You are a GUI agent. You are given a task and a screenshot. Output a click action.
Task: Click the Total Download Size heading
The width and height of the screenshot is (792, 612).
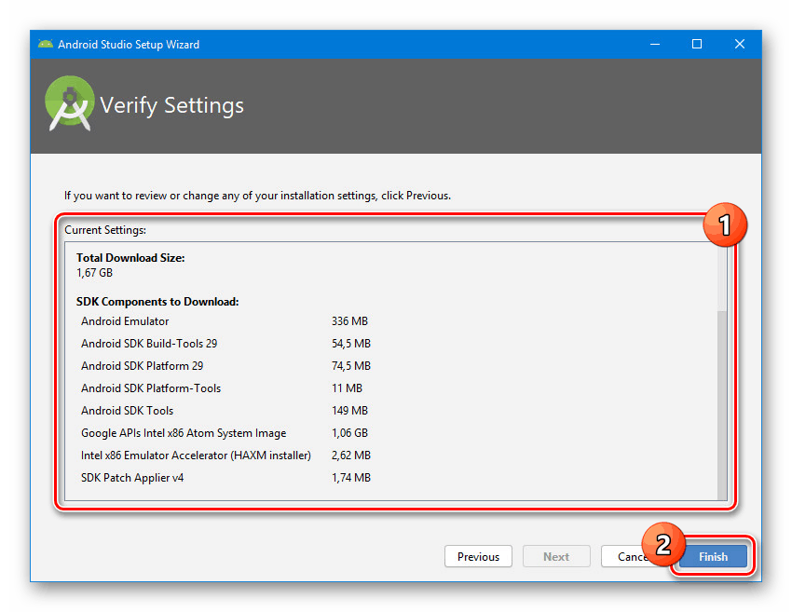pos(130,257)
